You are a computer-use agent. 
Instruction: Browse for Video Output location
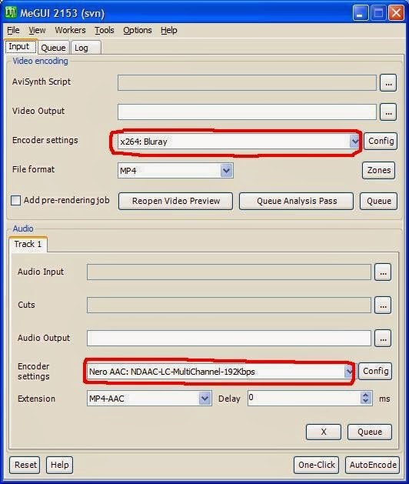point(388,112)
